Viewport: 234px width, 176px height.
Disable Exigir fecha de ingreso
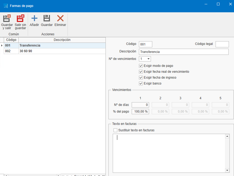click(x=141, y=78)
